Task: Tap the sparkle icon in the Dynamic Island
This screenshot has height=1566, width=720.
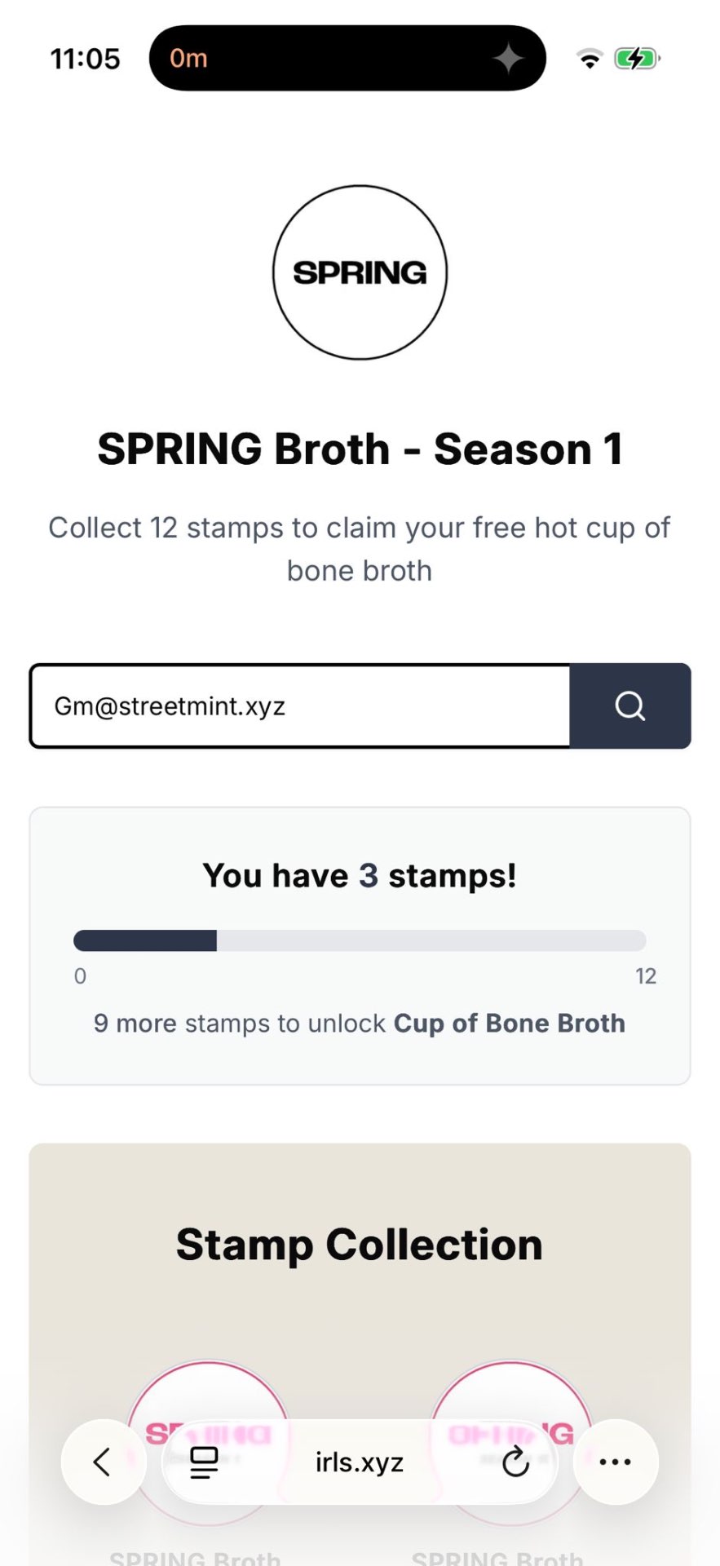Action: (509, 59)
